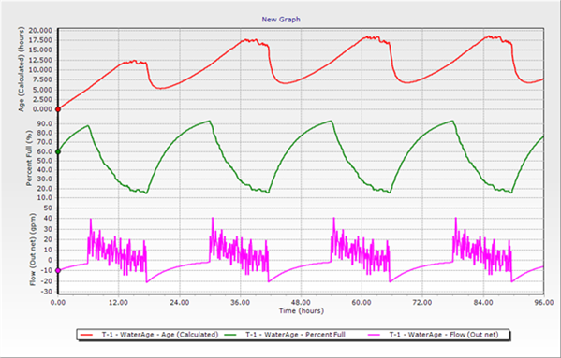Click the 90.0 tick label on Percent Full axis
This screenshot has height=358, width=561.
pyautogui.click(x=46, y=124)
